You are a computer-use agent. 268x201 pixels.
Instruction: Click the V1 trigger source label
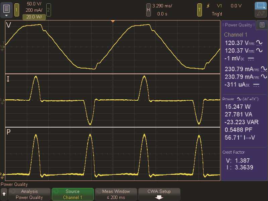[x=219, y=6]
